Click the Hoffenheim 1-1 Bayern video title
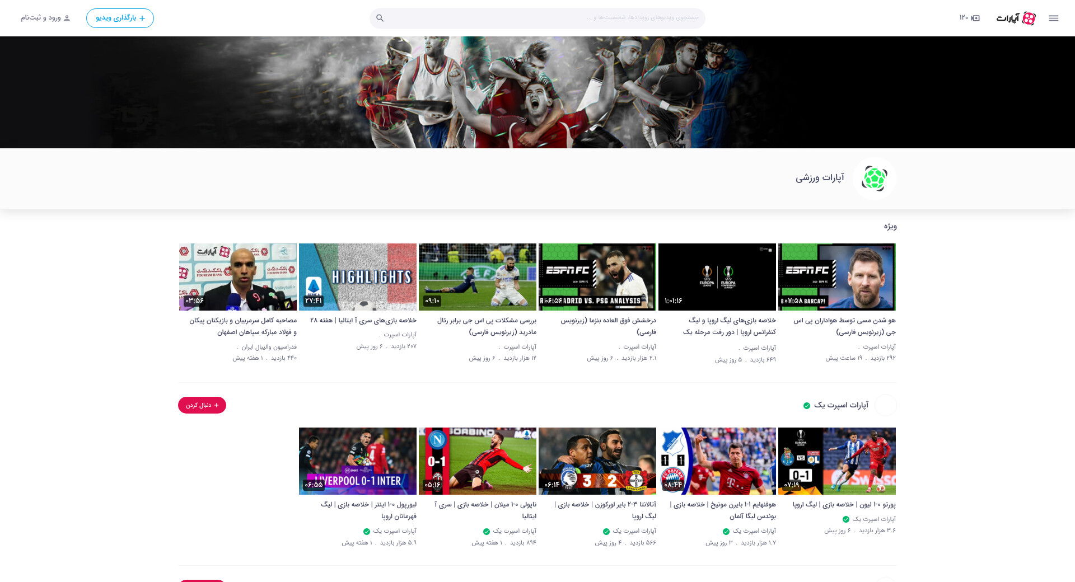 [x=723, y=510]
